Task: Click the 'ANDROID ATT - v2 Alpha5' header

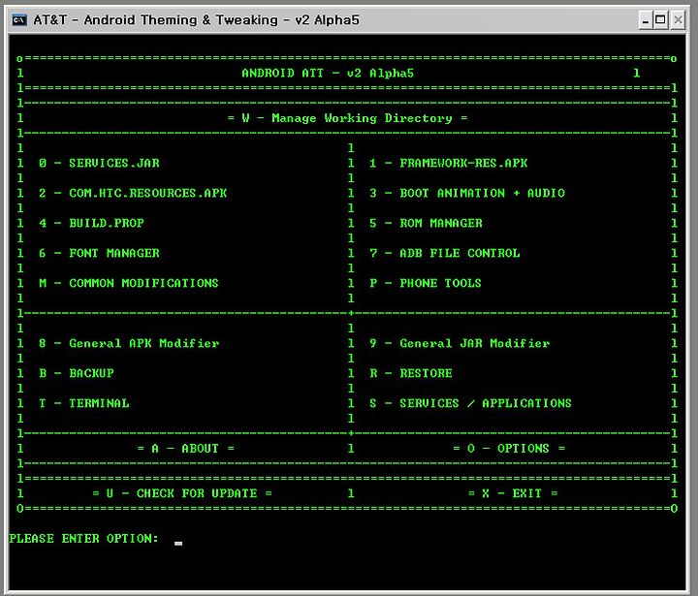Action: click(x=328, y=73)
